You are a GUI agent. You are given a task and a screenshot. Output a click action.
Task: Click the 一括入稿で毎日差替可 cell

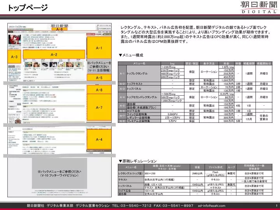[x=254, y=181]
